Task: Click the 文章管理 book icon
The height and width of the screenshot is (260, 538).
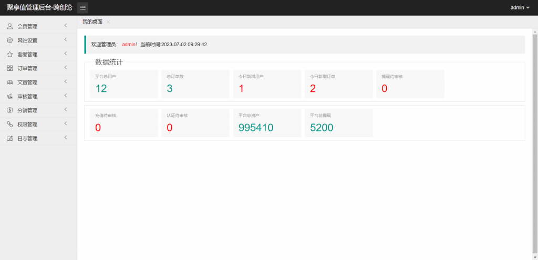Action: [x=10, y=82]
